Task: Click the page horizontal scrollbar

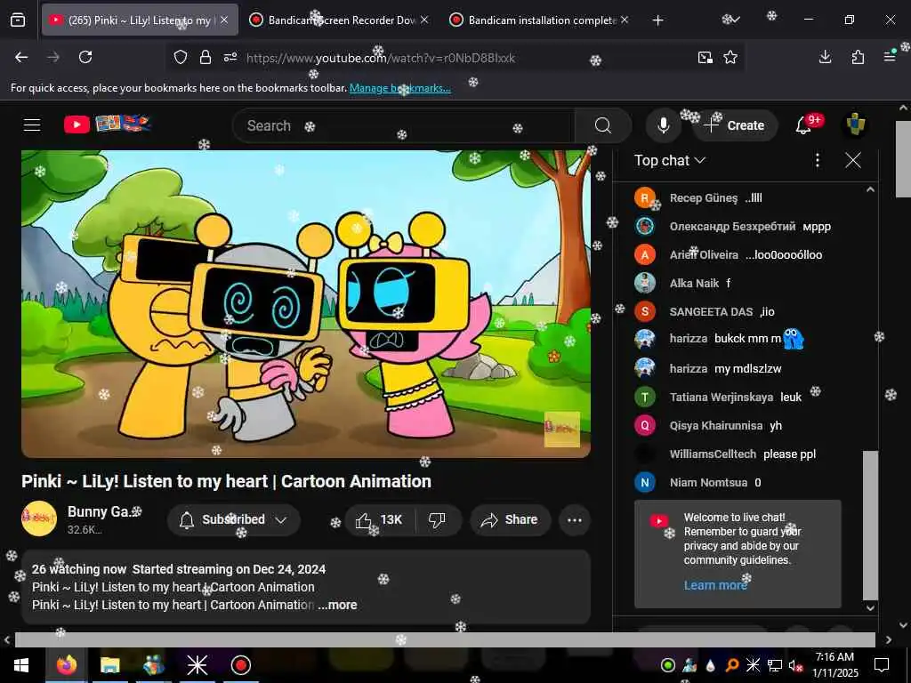Action: [445, 639]
